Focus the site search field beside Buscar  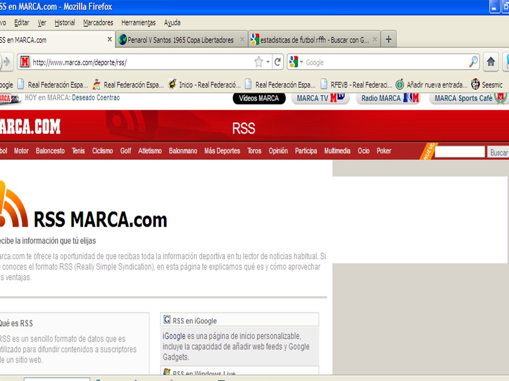click(460, 152)
